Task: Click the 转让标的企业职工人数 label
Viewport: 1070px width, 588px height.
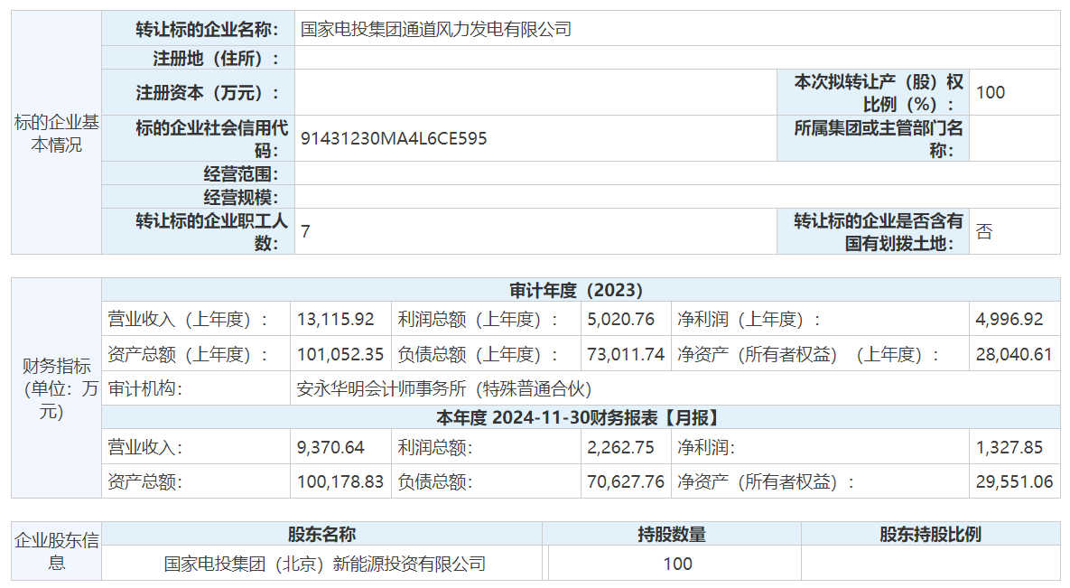Action: 211,231
